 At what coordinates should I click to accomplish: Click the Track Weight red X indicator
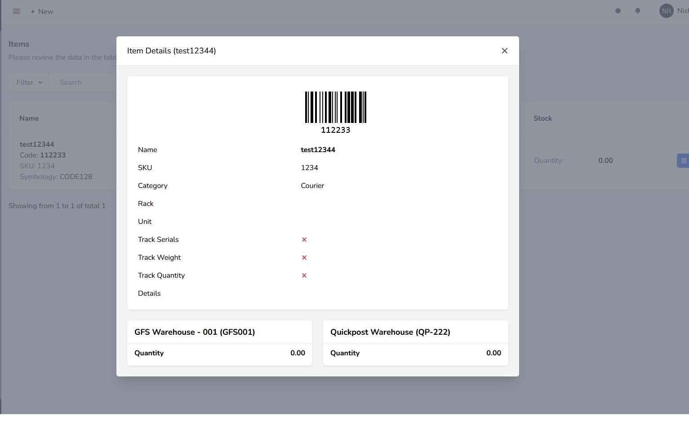(x=304, y=258)
